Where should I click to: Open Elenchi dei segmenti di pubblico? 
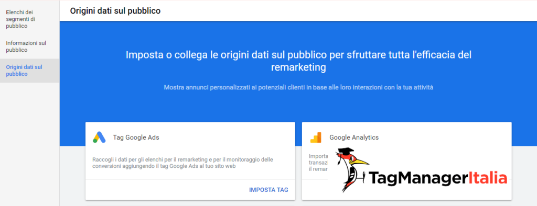click(21, 19)
